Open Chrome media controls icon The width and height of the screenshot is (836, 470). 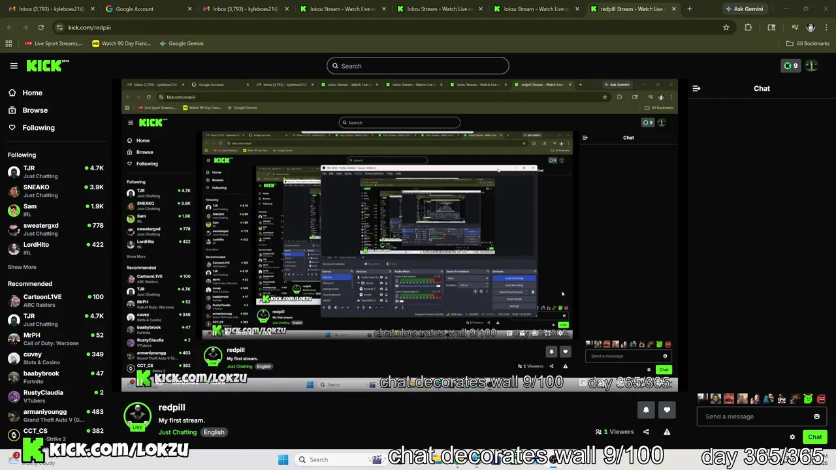point(795,27)
